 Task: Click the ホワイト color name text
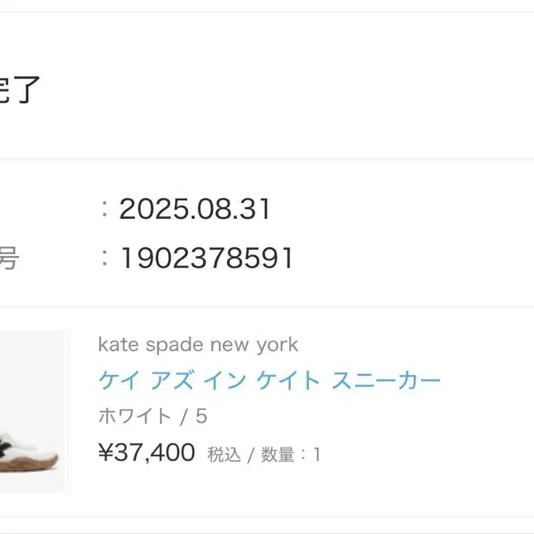point(136,416)
